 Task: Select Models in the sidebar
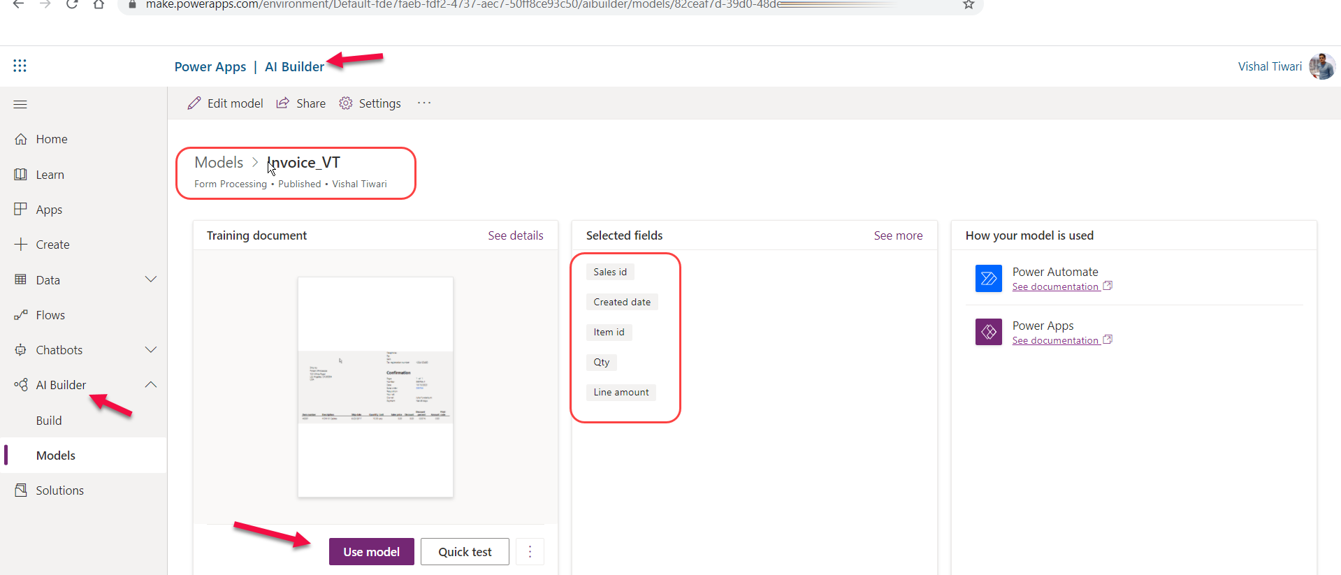(x=83, y=456)
